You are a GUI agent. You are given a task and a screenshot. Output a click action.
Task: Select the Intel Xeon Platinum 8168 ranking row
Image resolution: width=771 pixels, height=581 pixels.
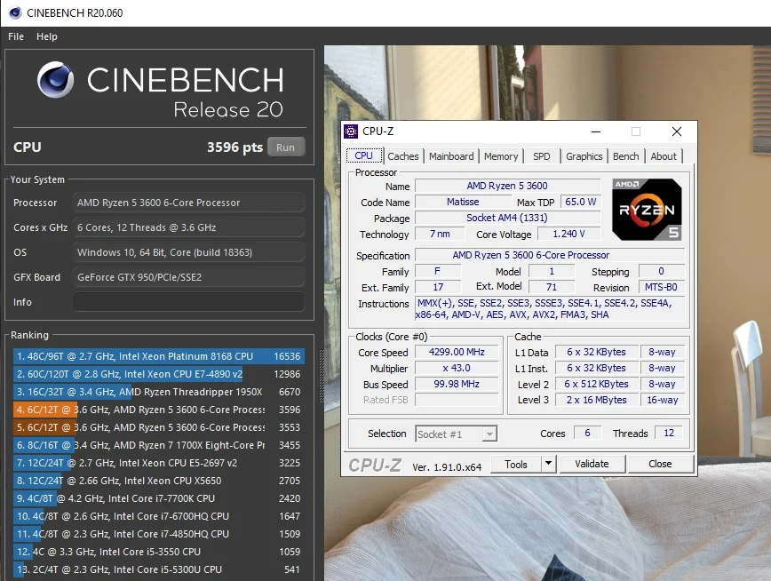tap(159, 356)
